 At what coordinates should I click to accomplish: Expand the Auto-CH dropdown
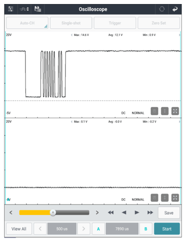[27, 23]
